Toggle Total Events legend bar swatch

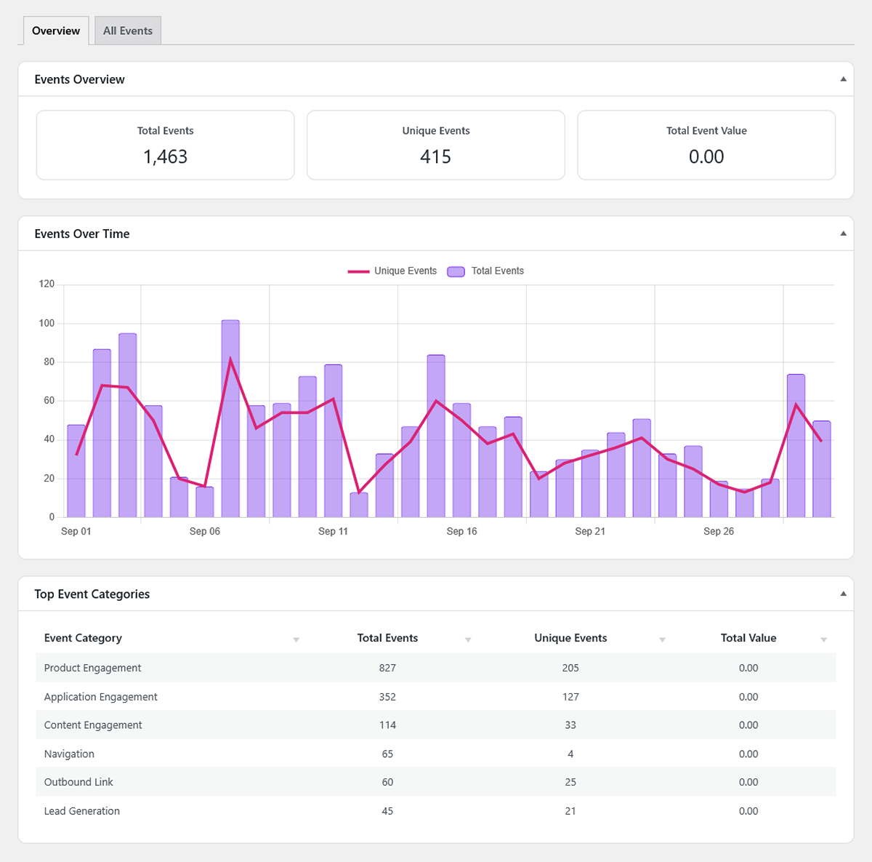coord(456,271)
